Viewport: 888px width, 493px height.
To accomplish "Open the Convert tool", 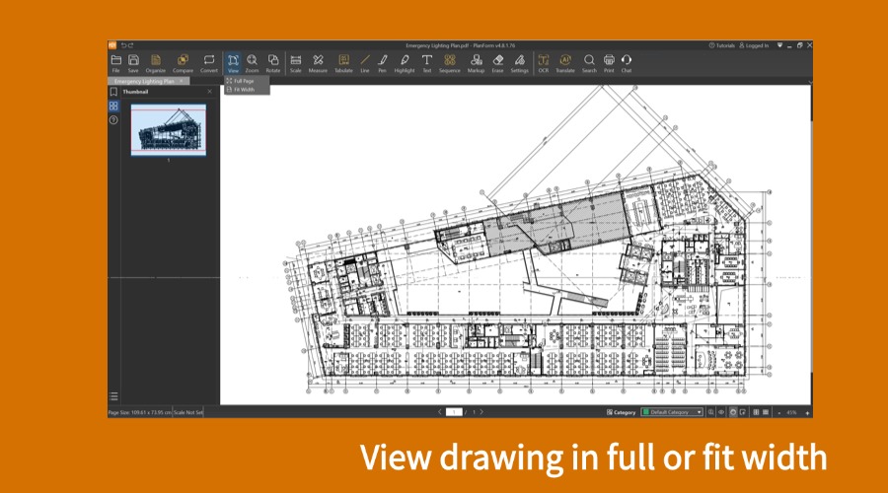I will (209, 63).
